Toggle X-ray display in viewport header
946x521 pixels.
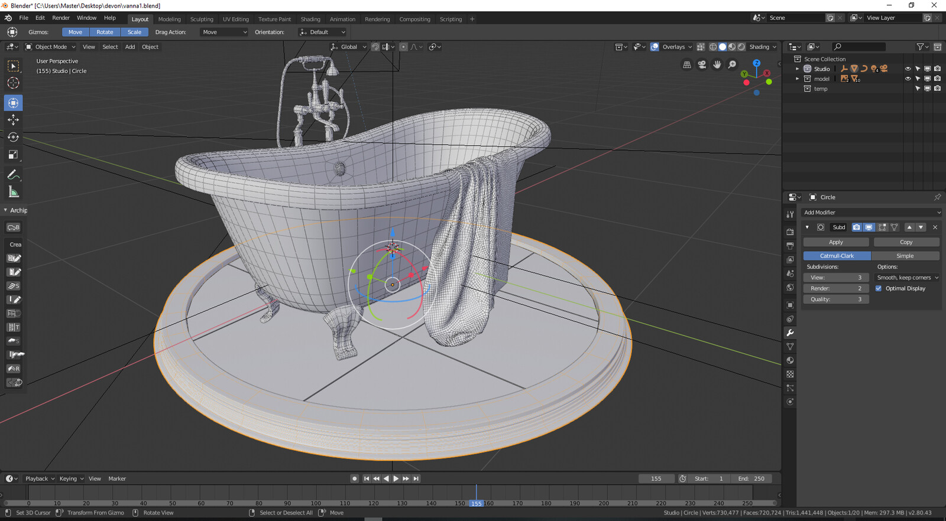pyautogui.click(x=701, y=47)
